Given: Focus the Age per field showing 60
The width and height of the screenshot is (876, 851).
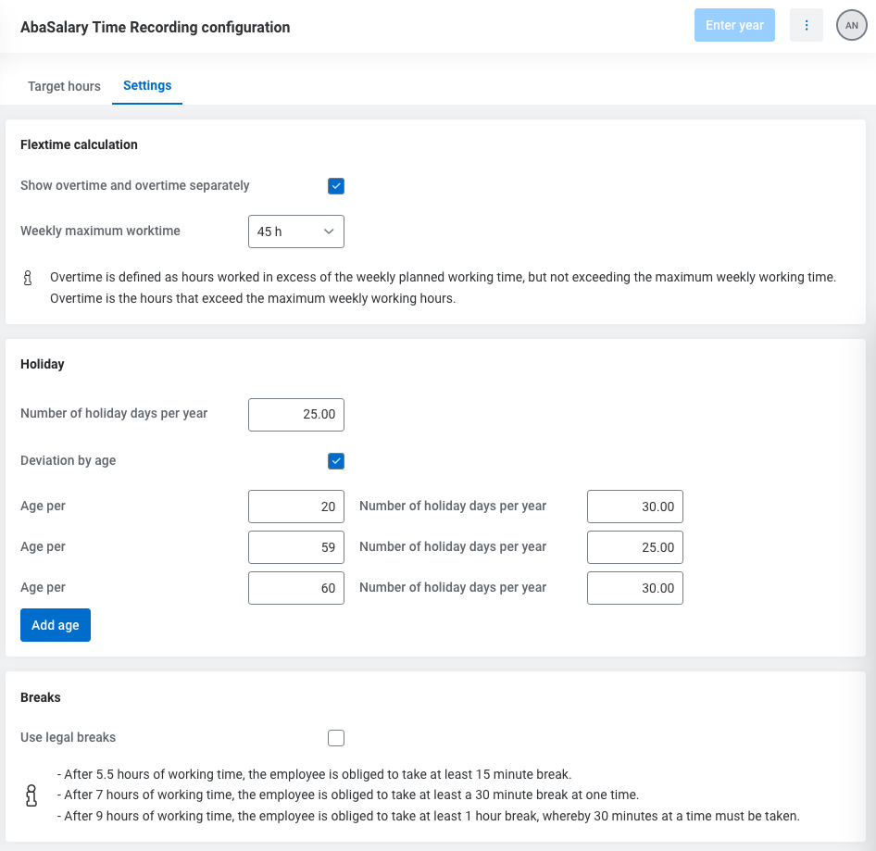Looking at the screenshot, I should click(296, 588).
